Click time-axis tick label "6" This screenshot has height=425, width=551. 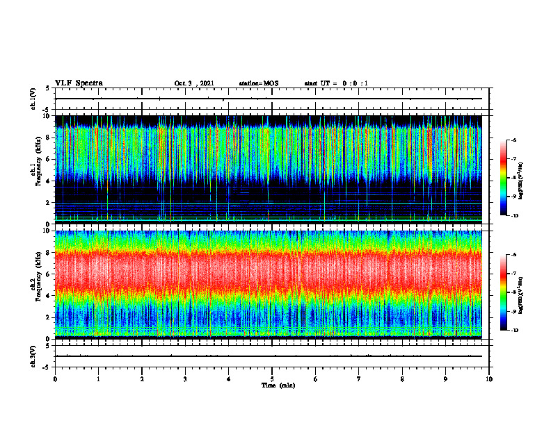(316, 379)
